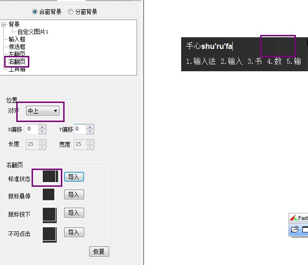The image size is (308, 265).
Task: Decrease the X偏移 value
Action: (42, 132)
